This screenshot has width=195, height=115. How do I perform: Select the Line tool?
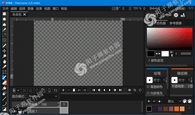[4, 99]
